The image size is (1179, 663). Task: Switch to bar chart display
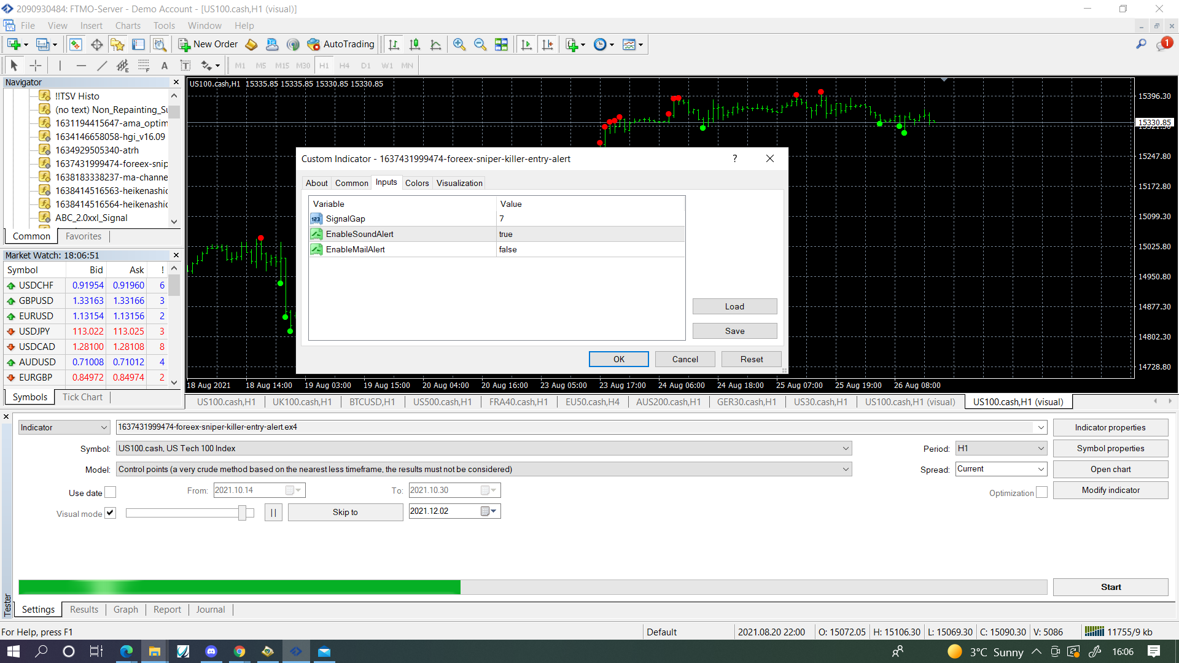point(394,44)
